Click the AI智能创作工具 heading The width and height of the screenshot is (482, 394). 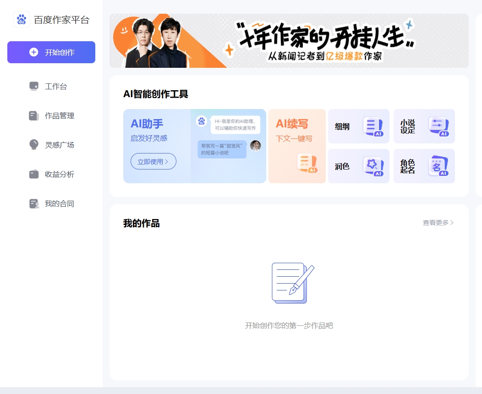[x=155, y=94]
